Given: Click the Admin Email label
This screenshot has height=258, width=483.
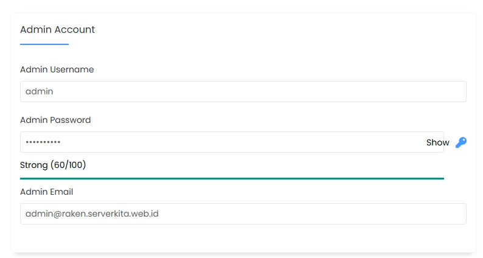Looking at the screenshot, I should [x=46, y=192].
